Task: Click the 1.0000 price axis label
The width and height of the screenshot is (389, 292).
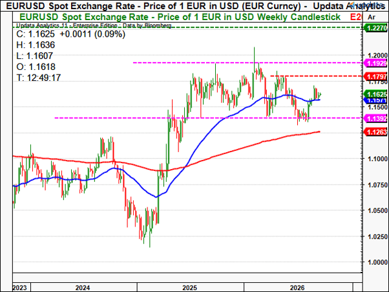Action: (378, 262)
